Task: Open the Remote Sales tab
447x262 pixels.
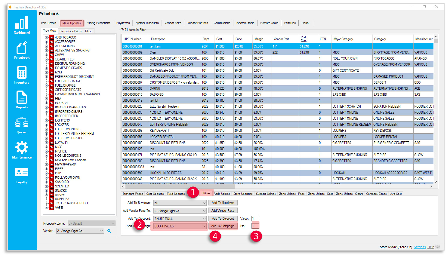Action: pyautogui.click(x=269, y=23)
